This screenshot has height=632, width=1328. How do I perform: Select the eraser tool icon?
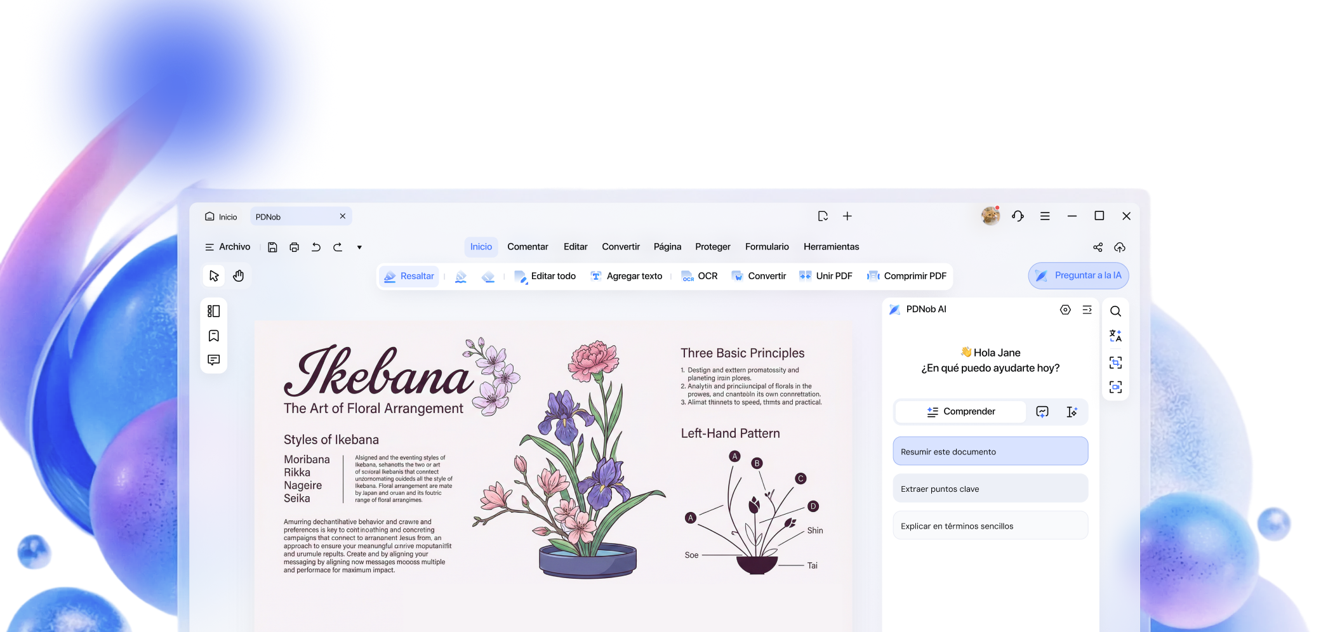(488, 277)
